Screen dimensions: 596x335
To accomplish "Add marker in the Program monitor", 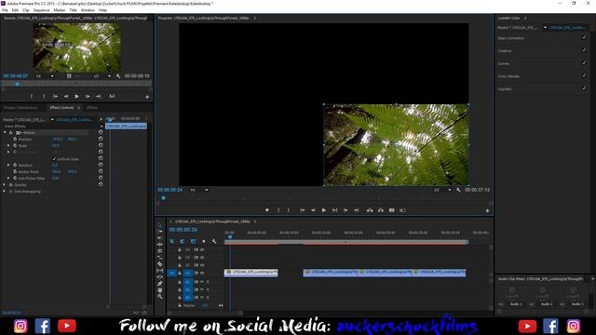I will (267, 210).
